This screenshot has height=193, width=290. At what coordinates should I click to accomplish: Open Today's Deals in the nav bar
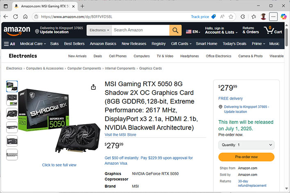pyautogui.click(x=234, y=44)
